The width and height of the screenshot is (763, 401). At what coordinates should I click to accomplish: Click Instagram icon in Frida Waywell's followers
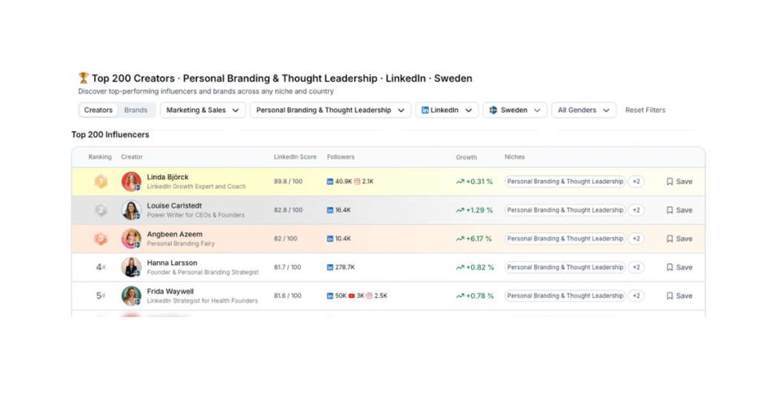click(x=370, y=296)
